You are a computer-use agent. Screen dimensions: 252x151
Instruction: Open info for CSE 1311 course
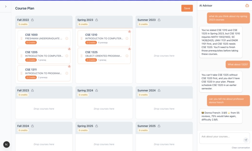(67, 73)
